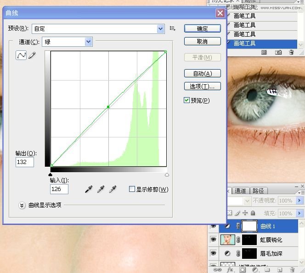The height and width of the screenshot is (273, 305).
Task: Open the 填充 slider arrow
Action: [299, 213]
